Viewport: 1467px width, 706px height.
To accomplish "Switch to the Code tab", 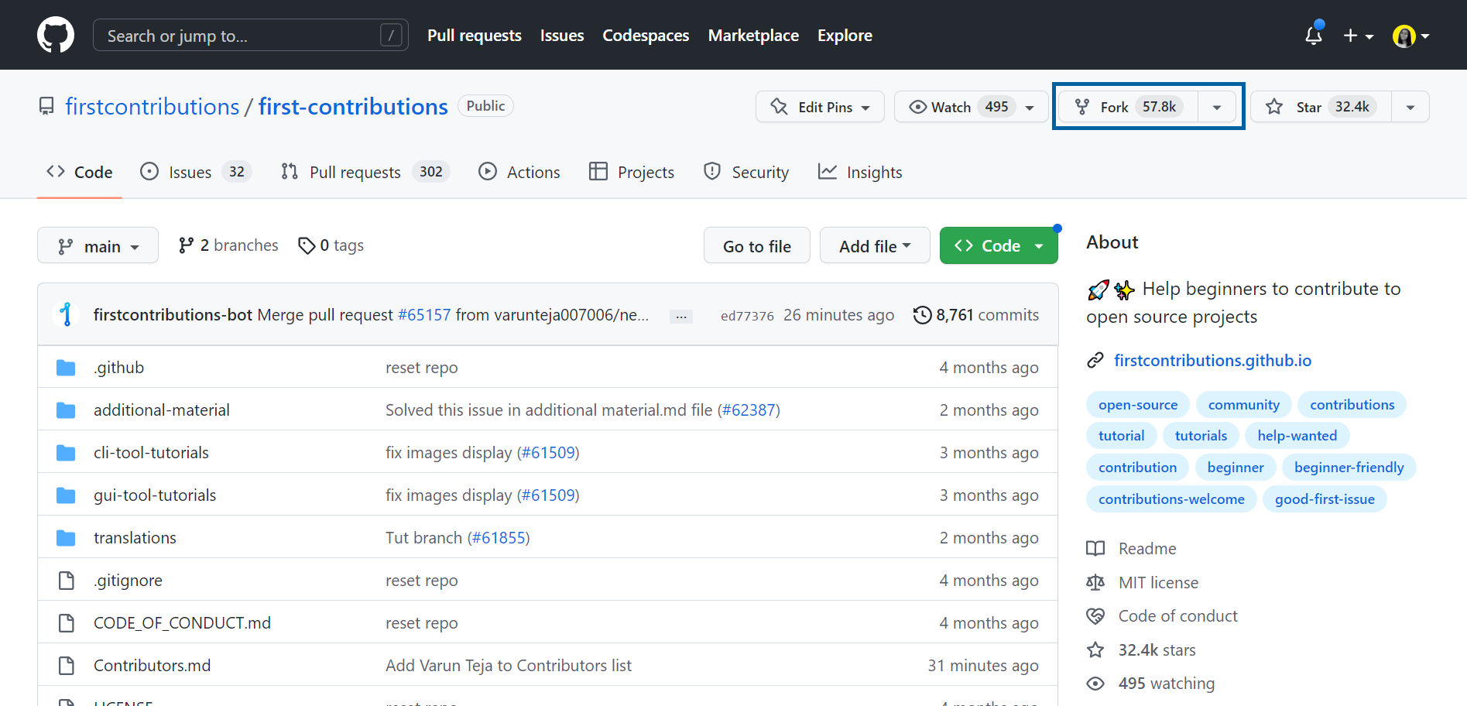I will click(80, 172).
